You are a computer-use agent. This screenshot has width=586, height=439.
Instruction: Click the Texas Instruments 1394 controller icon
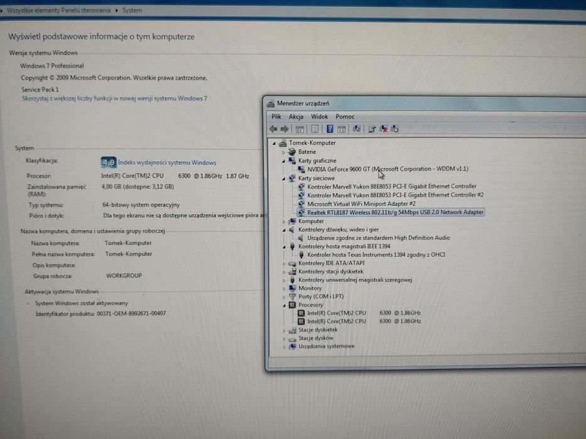coord(301,255)
